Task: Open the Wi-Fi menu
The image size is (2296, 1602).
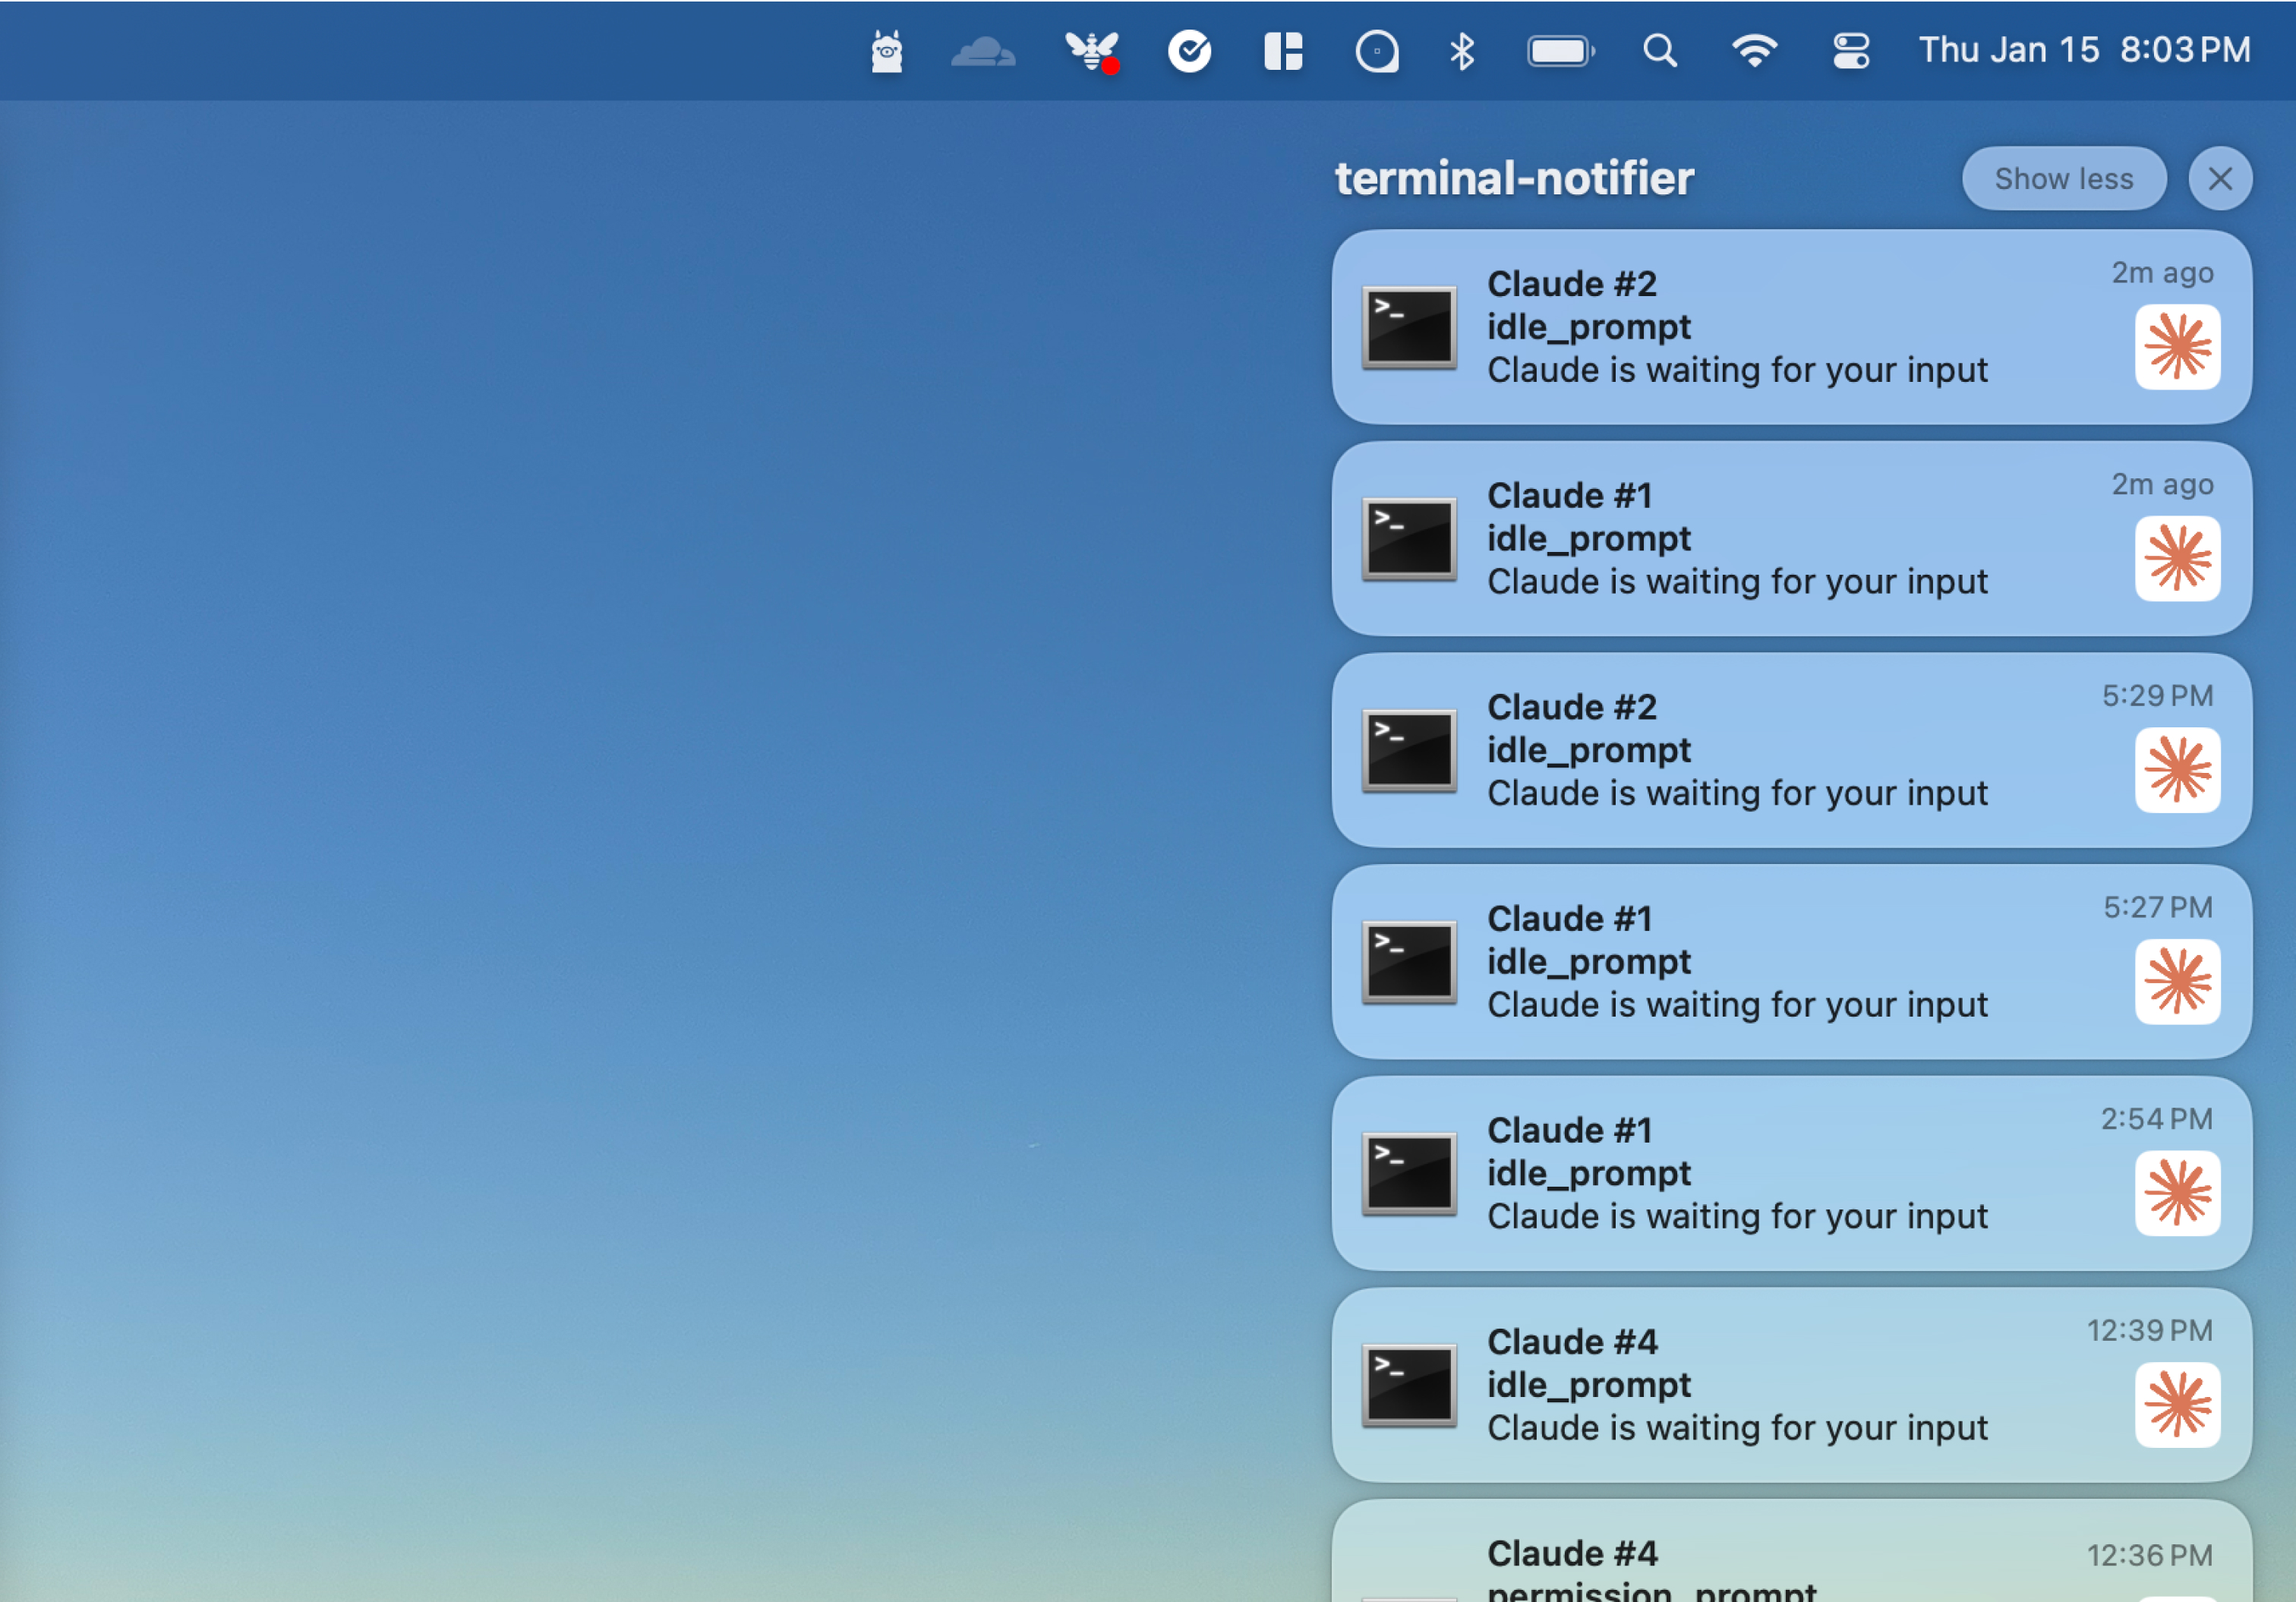Action: [1755, 50]
